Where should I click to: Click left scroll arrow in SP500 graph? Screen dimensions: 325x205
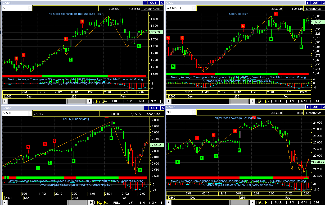point(4,203)
